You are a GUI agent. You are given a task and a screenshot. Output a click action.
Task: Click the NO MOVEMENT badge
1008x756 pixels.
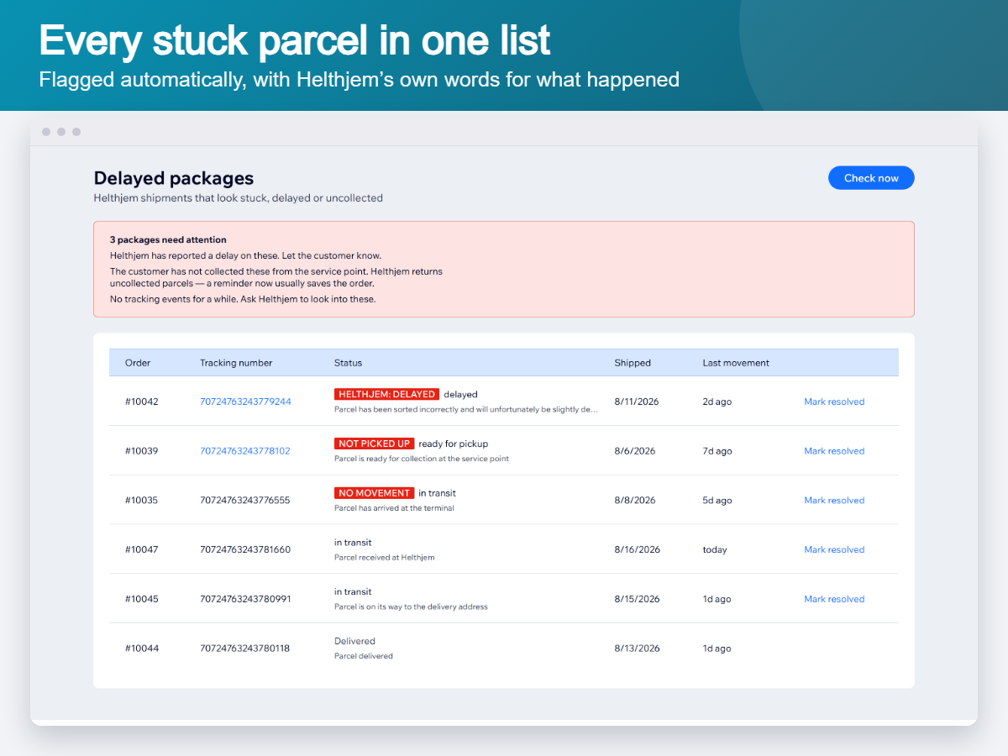(374, 493)
